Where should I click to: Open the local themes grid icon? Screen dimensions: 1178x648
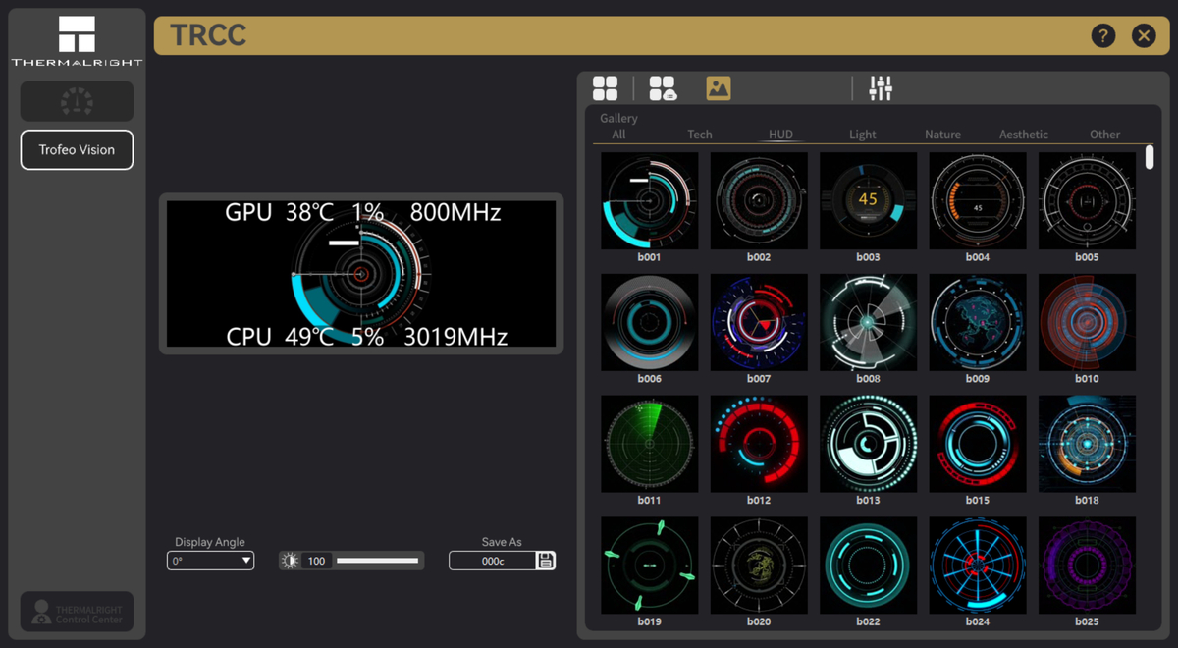(606, 88)
